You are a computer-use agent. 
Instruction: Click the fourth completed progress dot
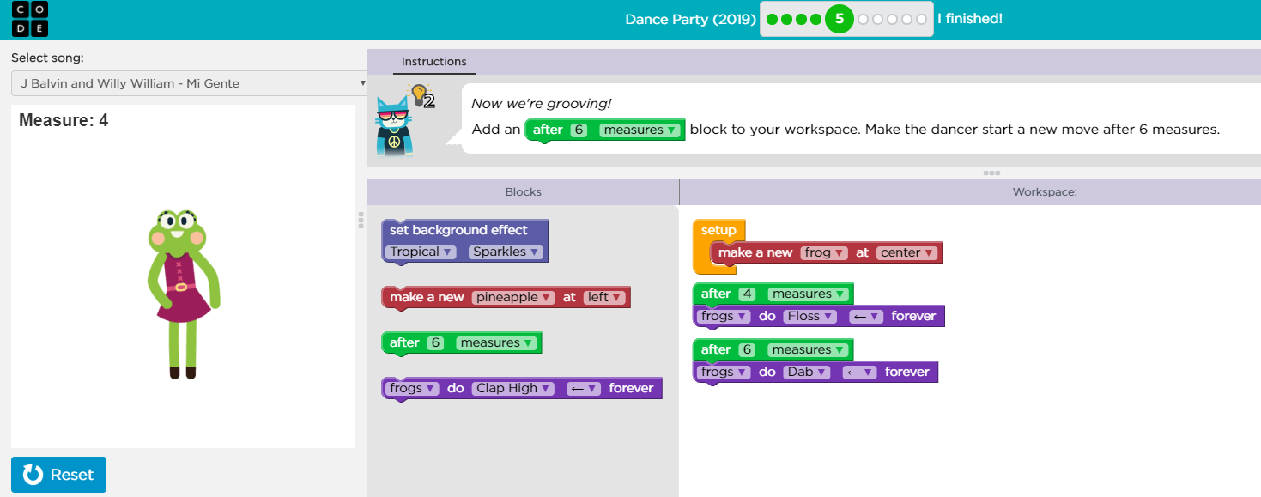coord(816,19)
